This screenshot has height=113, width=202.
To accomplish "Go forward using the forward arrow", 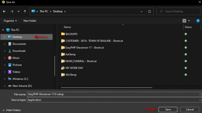I will point(12,11).
